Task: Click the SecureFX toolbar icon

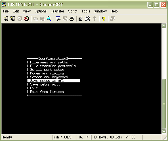Action: point(113,19)
